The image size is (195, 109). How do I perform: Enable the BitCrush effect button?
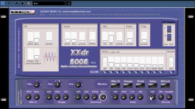(165, 85)
